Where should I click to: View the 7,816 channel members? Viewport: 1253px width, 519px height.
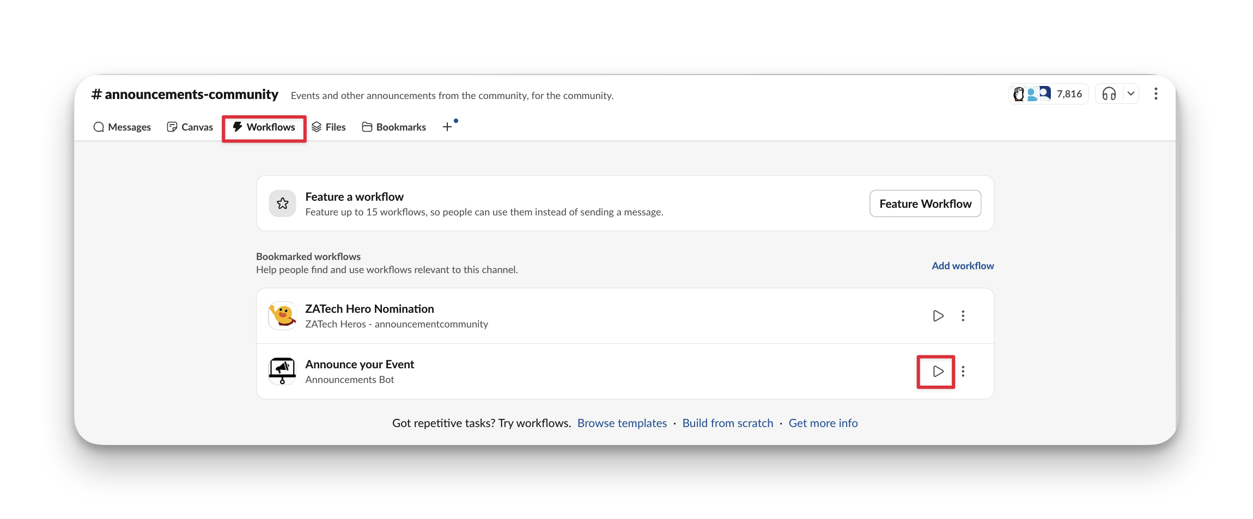1047,94
